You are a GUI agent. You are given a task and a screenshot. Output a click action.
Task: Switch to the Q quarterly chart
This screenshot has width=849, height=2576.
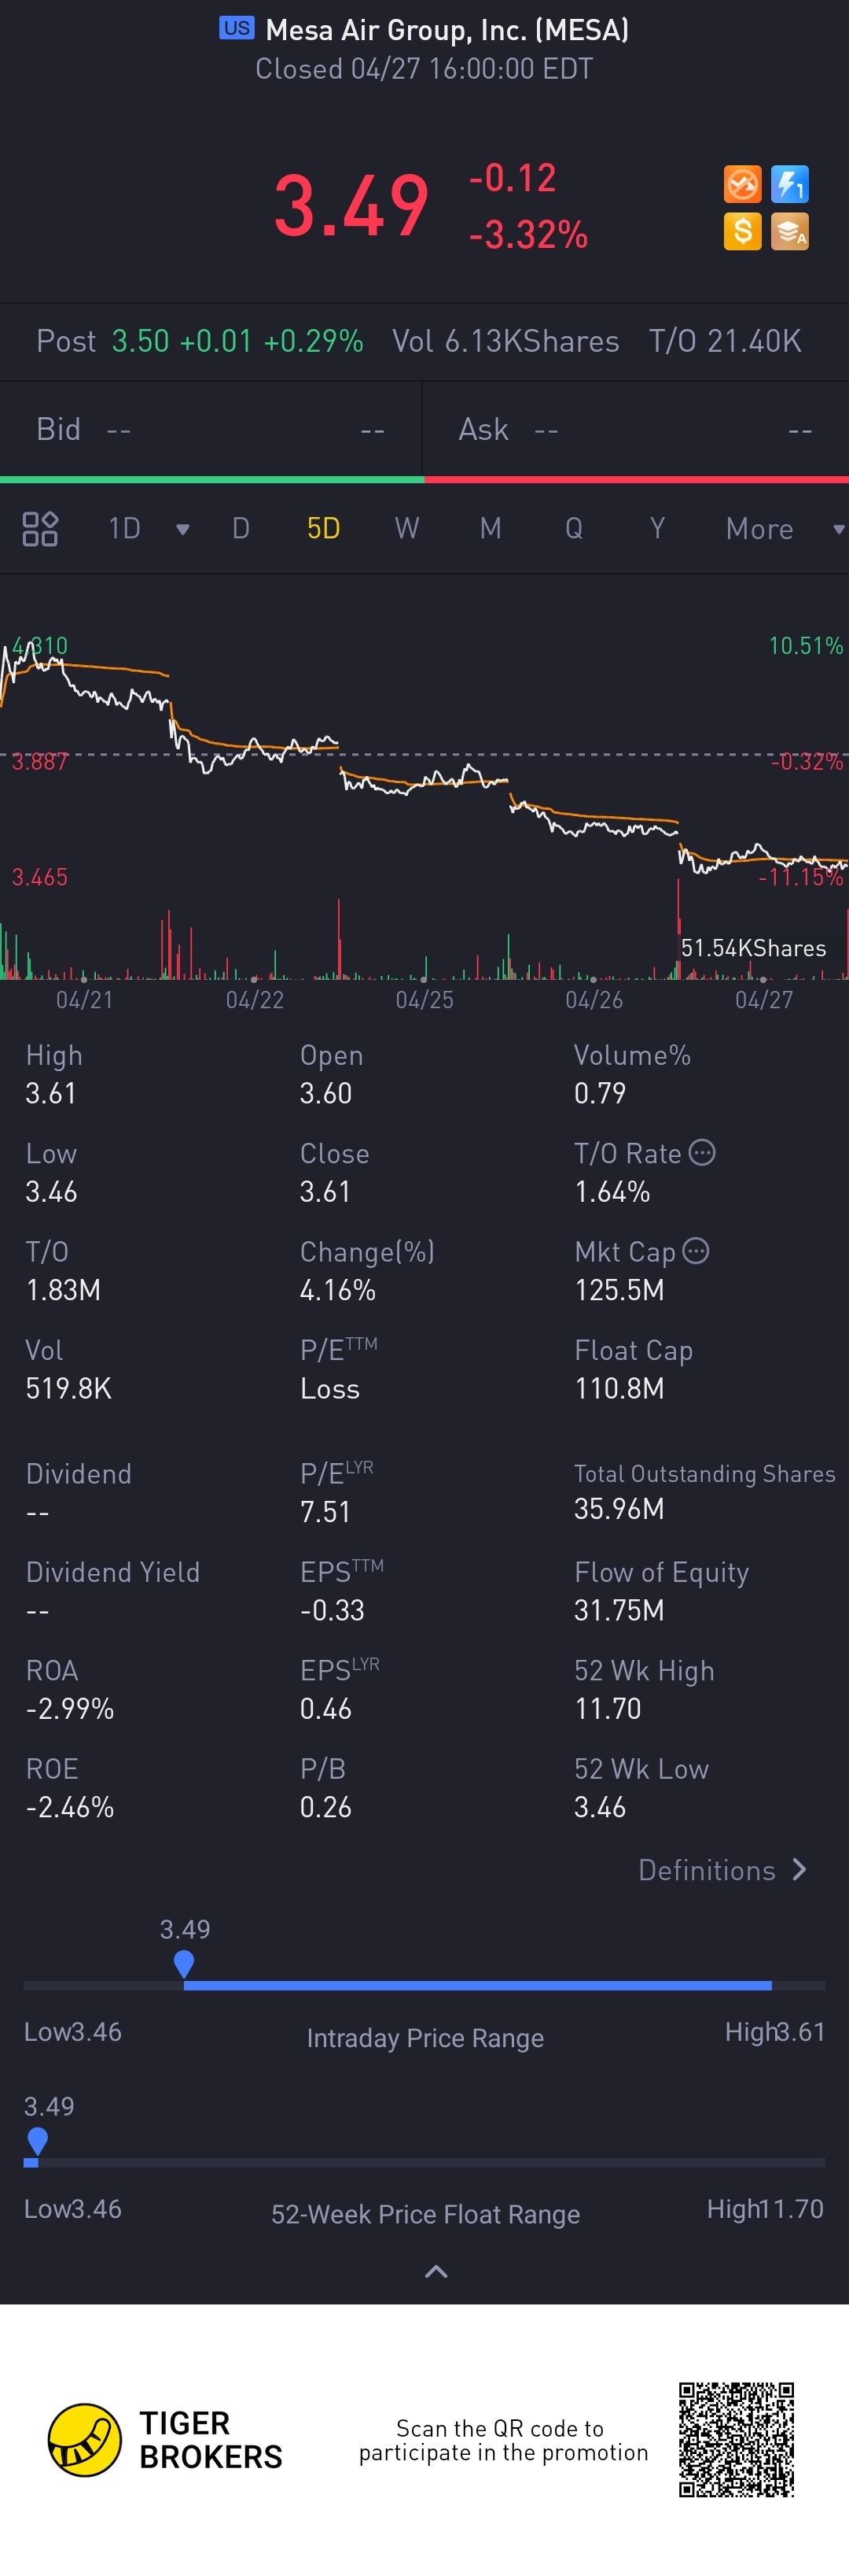(573, 528)
